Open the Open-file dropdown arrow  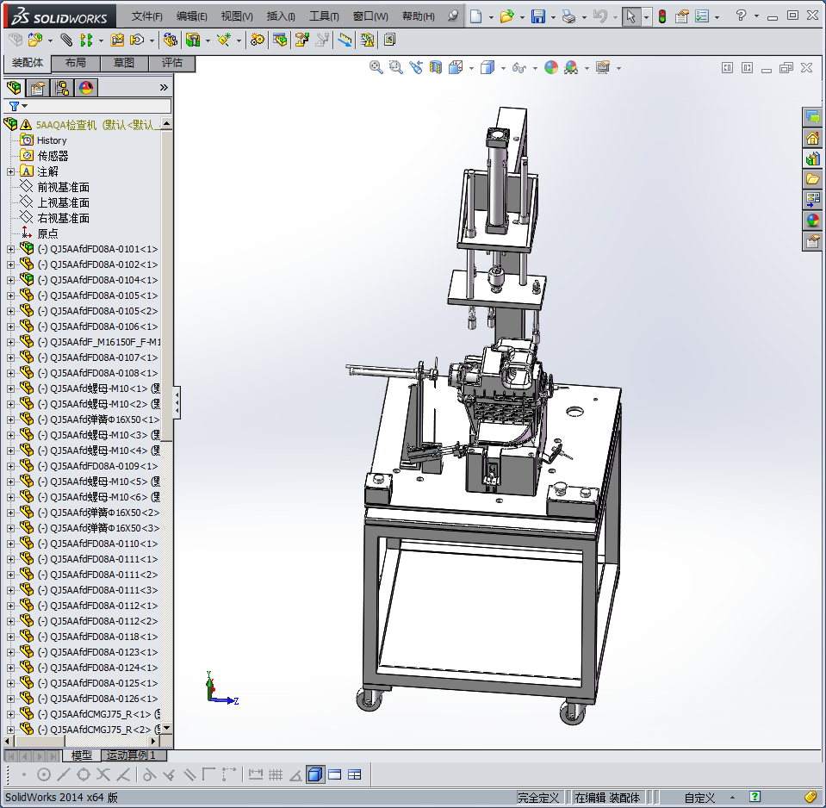tap(522, 17)
